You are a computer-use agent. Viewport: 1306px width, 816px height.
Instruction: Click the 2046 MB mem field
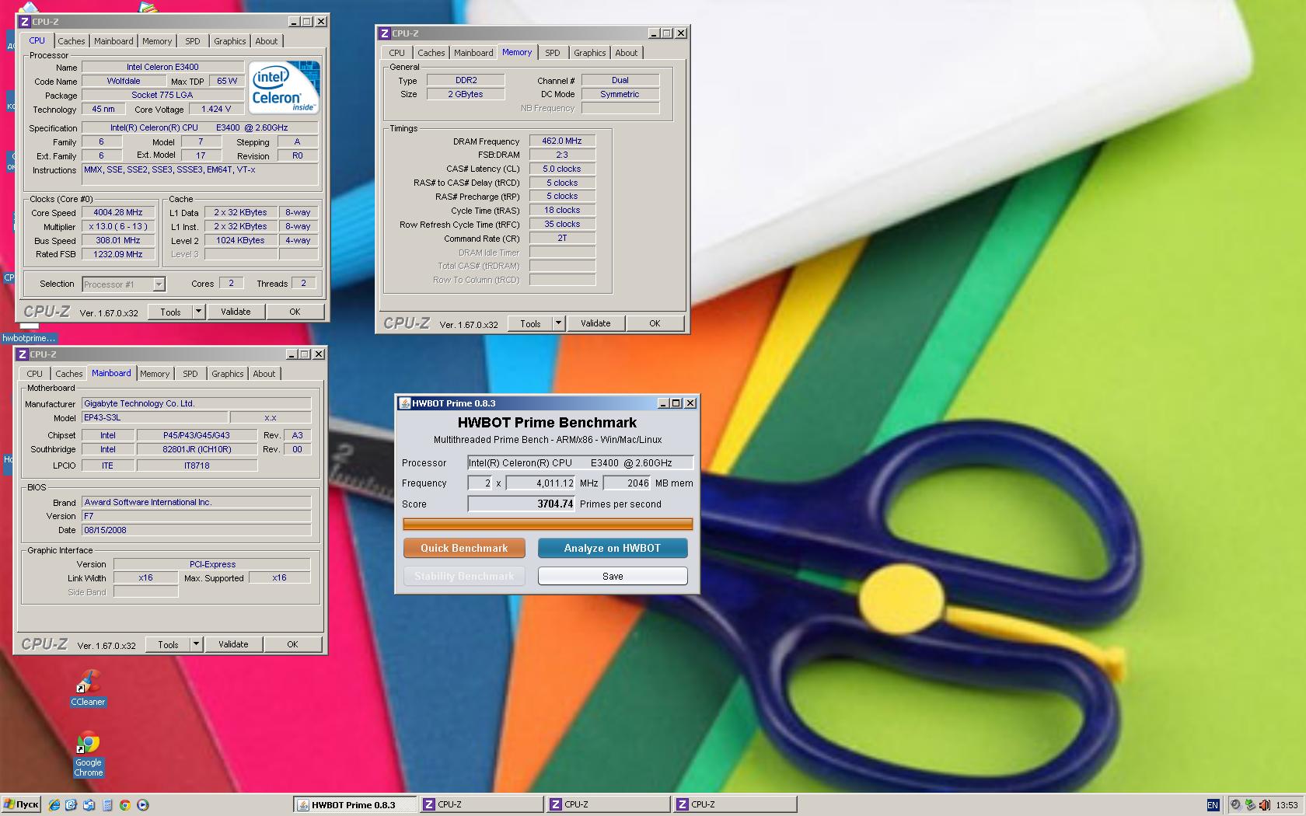(627, 483)
